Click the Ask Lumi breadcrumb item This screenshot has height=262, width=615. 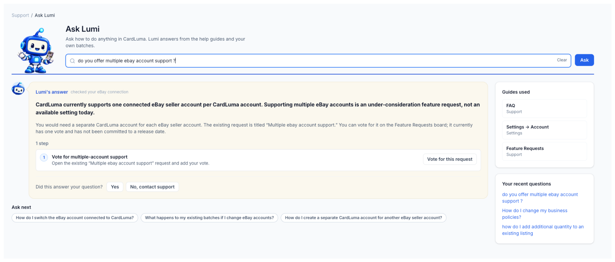coord(45,15)
